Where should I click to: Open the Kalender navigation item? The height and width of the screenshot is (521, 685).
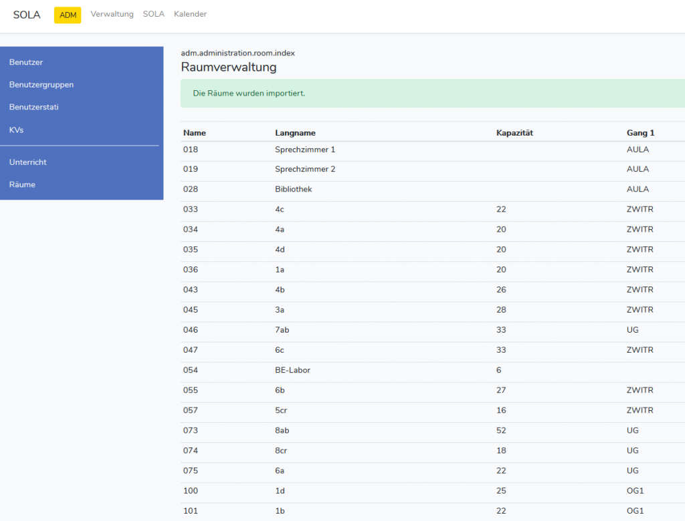coord(190,14)
